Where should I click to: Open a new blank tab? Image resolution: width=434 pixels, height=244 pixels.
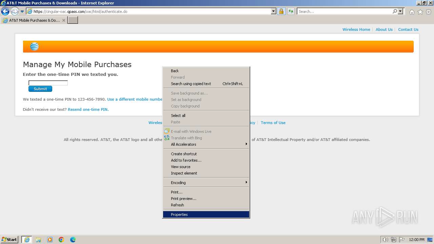pos(73,20)
